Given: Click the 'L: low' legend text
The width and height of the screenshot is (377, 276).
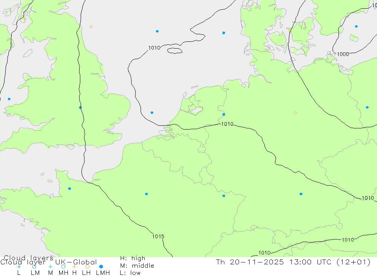Looking at the screenshot, I should pyautogui.click(x=130, y=273).
